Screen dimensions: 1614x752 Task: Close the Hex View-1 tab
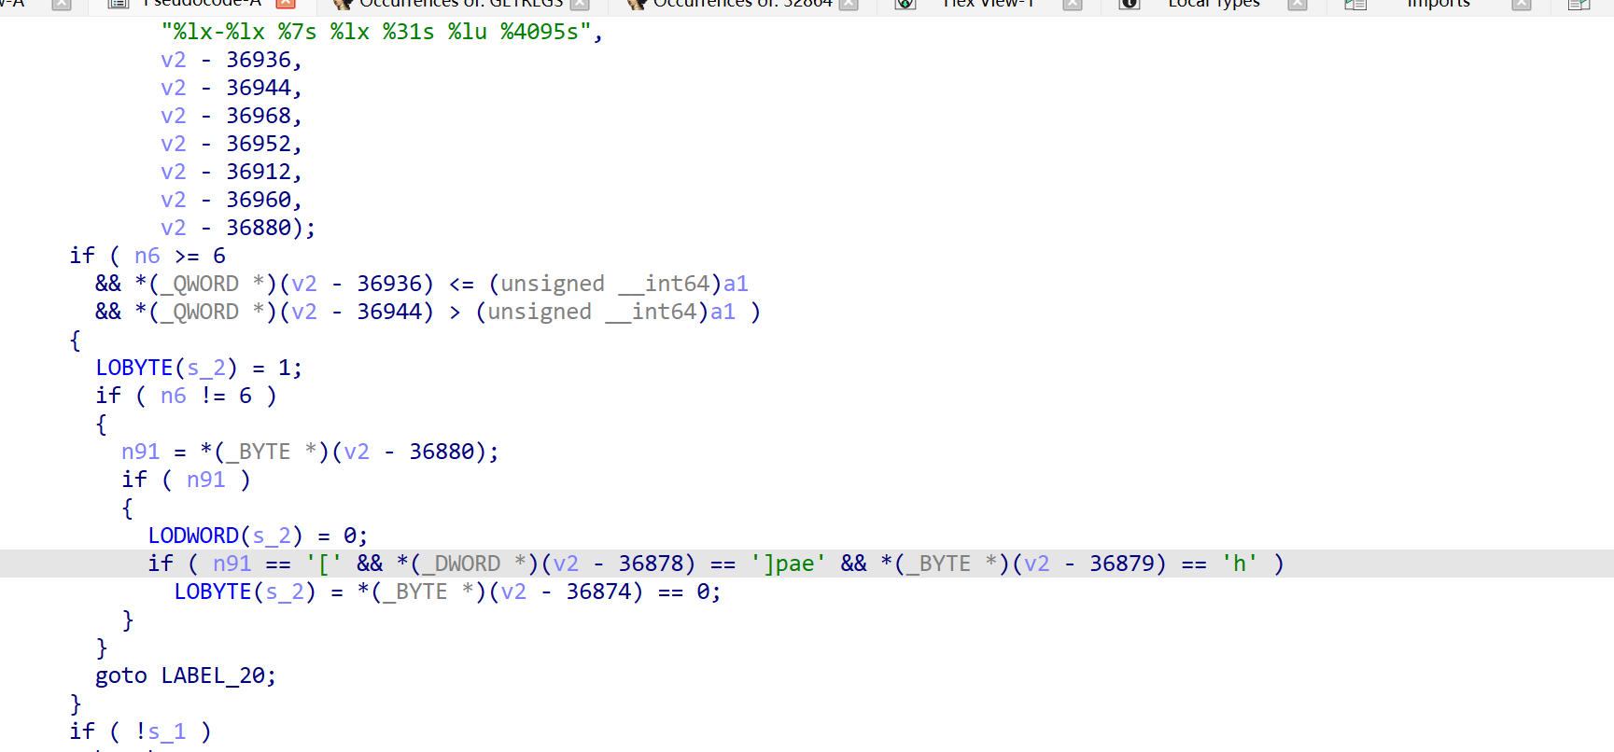coord(1073,4)
